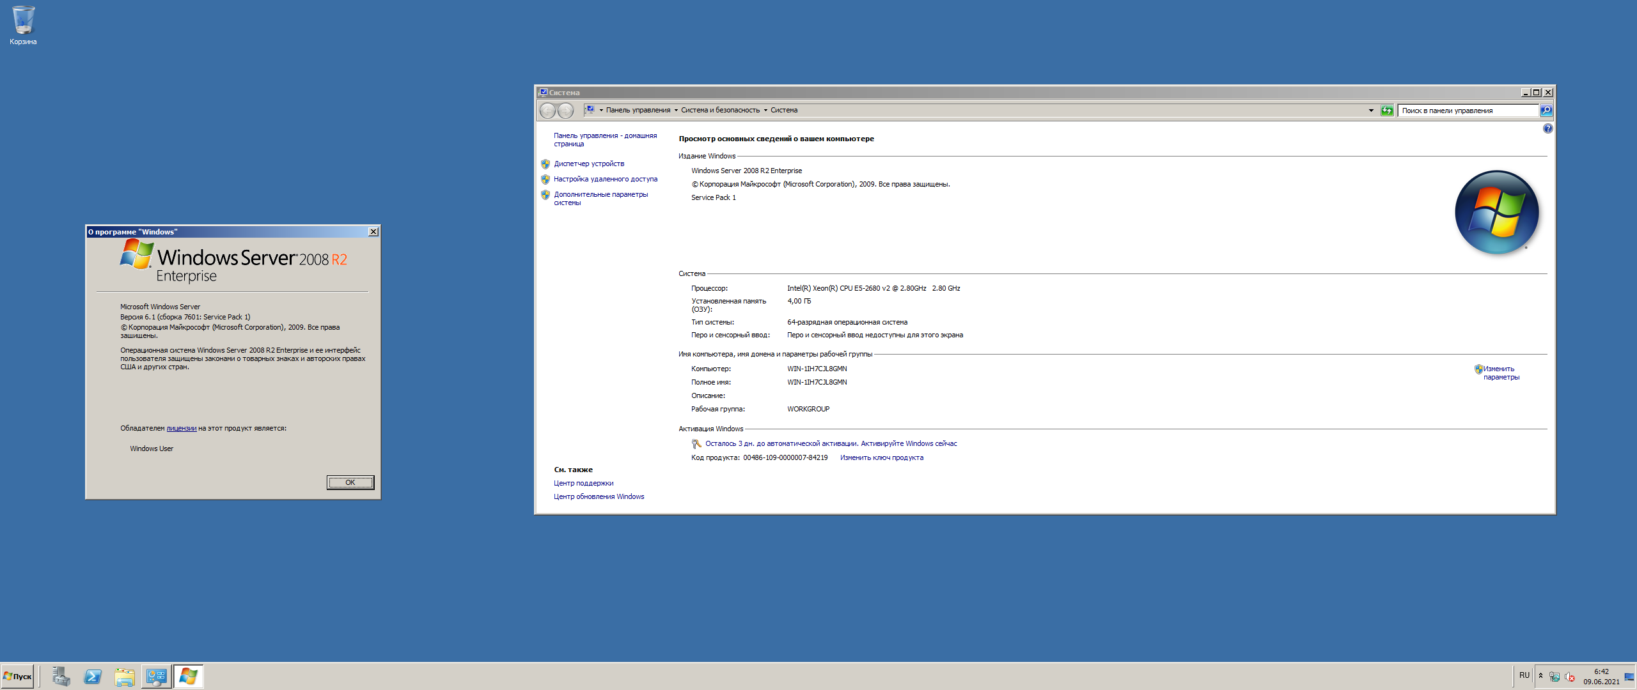The height and width of the screenshot is (690, 1637).
Task: Minimize the Система window
Action: click(1525, 93)
